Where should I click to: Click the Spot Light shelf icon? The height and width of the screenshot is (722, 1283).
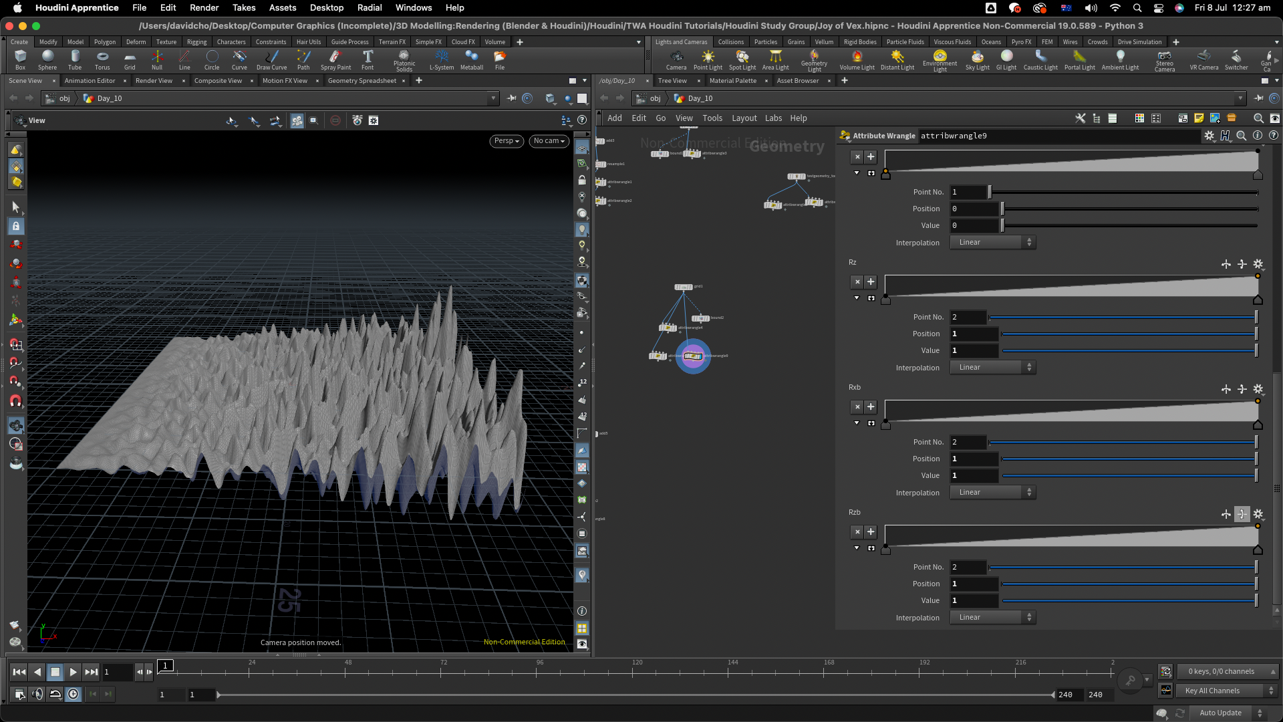coord(742,59)
